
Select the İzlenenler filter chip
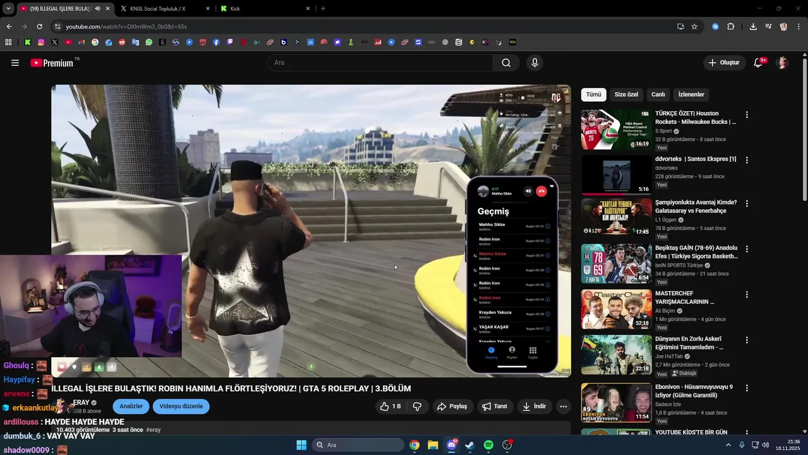tap(691, 95)
